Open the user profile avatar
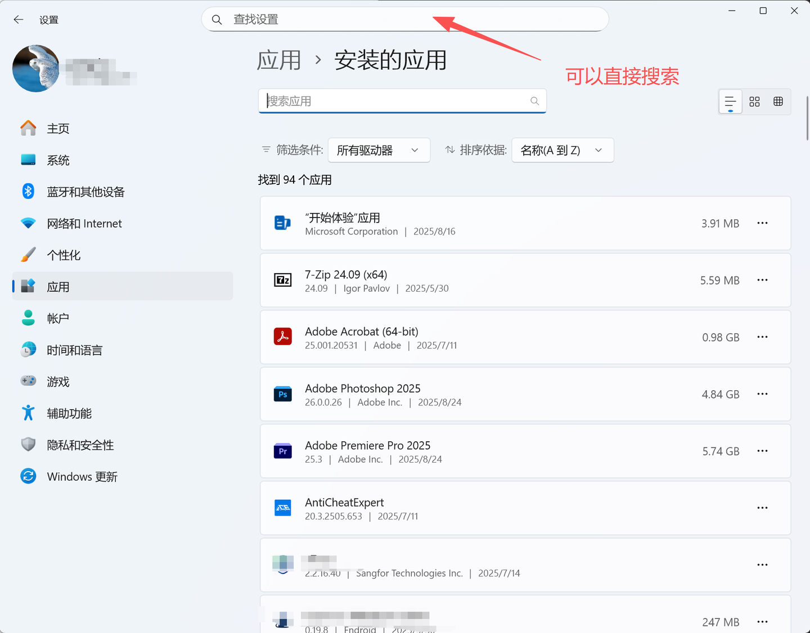Viewport: 810px width, 633px height. [35, 68]
